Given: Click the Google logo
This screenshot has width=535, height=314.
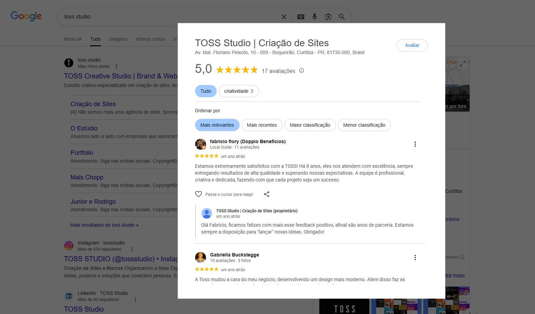Looking at the screenshot, I should tap(26, 16).
